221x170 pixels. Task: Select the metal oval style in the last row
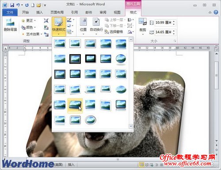pyautogui.click(x=90, y=120)
